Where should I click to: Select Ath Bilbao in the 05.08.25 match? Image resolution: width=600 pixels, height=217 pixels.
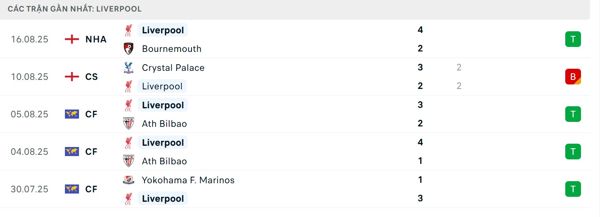tap(164, 124)
